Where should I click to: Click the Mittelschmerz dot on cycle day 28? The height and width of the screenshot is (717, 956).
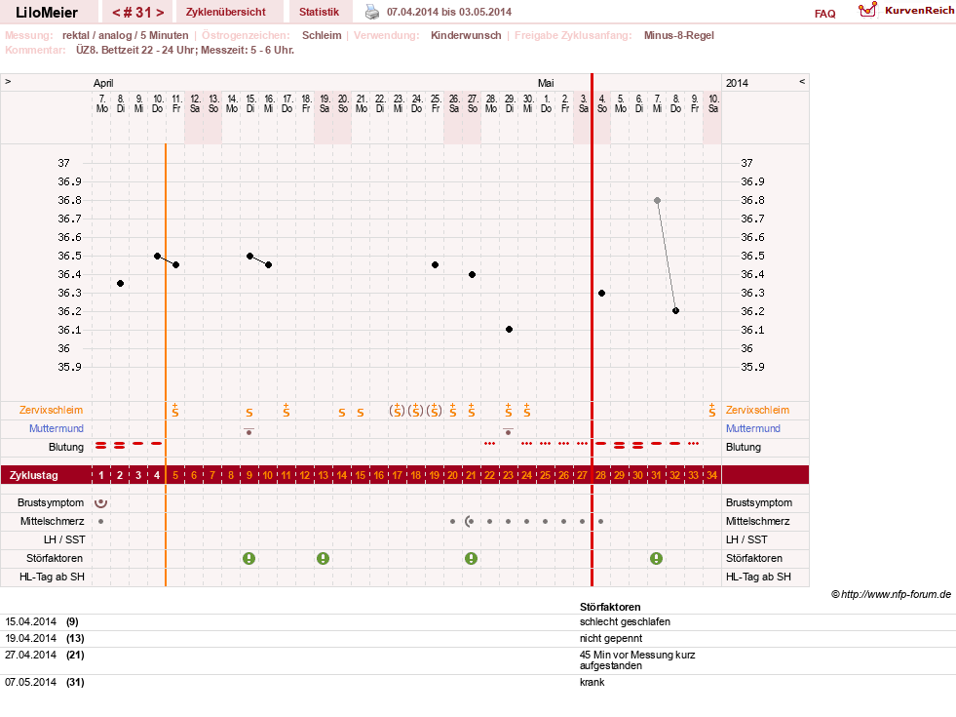[x=601, y=522]
